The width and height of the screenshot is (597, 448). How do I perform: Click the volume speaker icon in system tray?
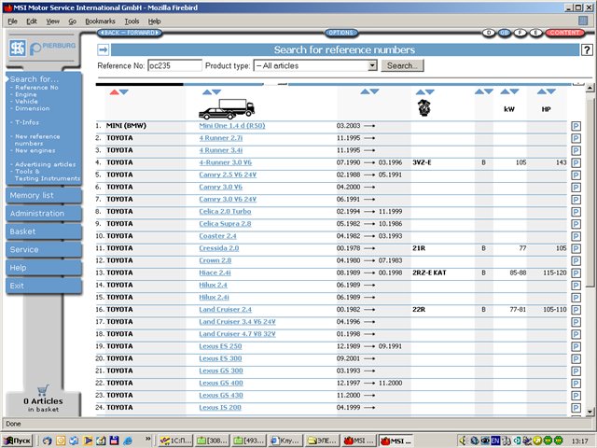[x=463, y=441]
